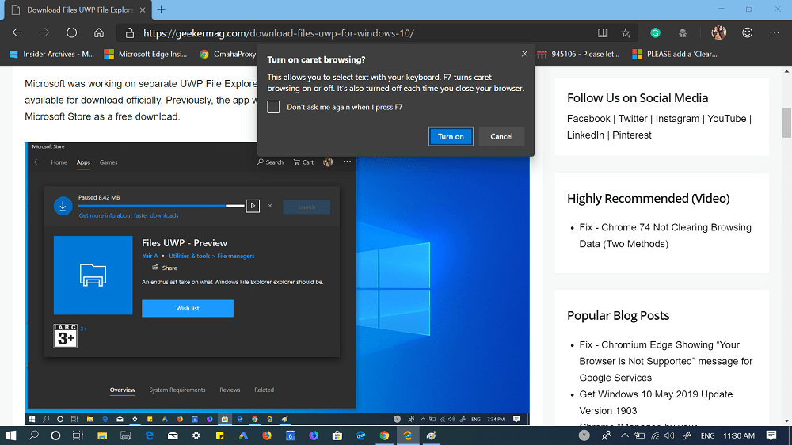The height and width of the screenshot is (445, 792).
Task: Open the Instagram social link
Action: pos(677,119)
